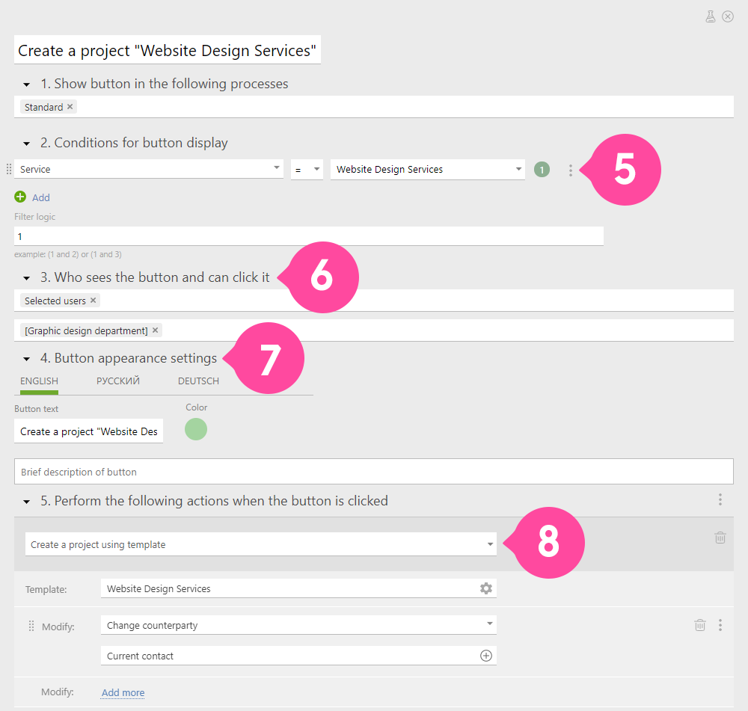Click the Brief description of button field
Image resolution: width=748 pixels, height=711 pixels.
(374, 472)
